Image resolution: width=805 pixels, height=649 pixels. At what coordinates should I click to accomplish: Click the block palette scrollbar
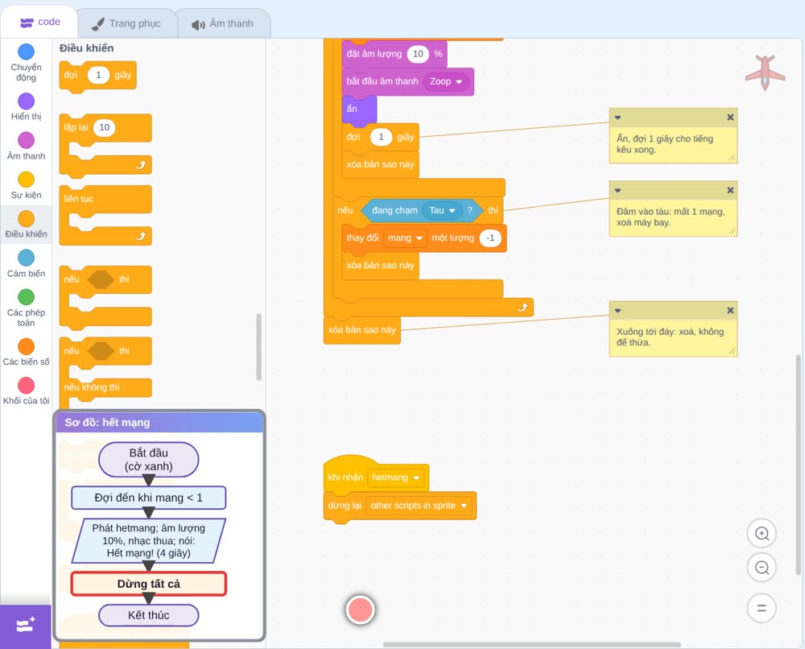pos(258,346)
